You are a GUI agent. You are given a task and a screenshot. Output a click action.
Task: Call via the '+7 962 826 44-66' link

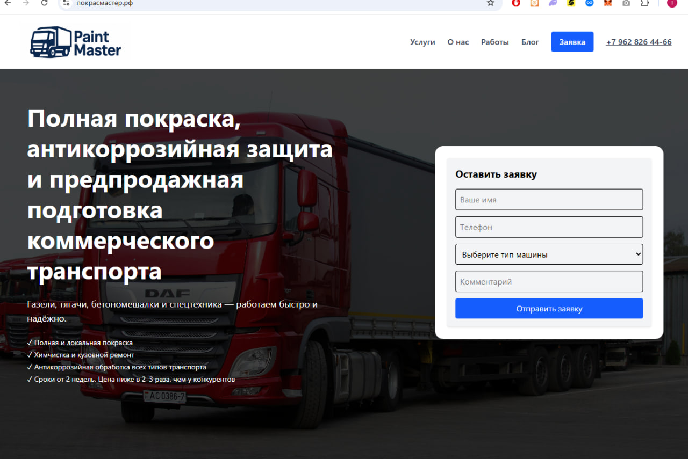639,42
